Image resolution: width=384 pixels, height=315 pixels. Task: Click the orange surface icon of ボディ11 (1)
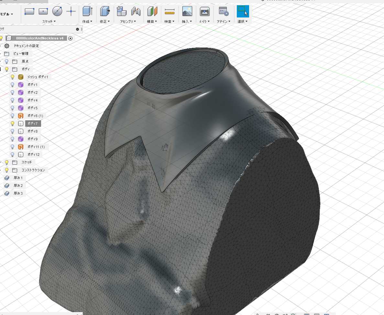point(21,147)
